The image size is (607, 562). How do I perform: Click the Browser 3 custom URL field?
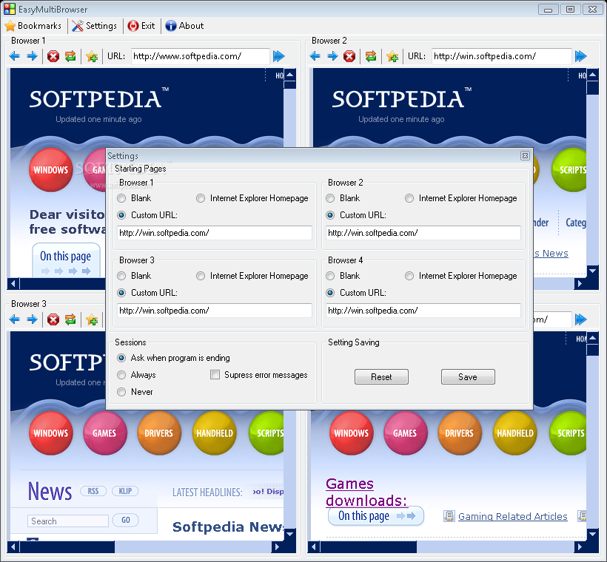point(215,311)
